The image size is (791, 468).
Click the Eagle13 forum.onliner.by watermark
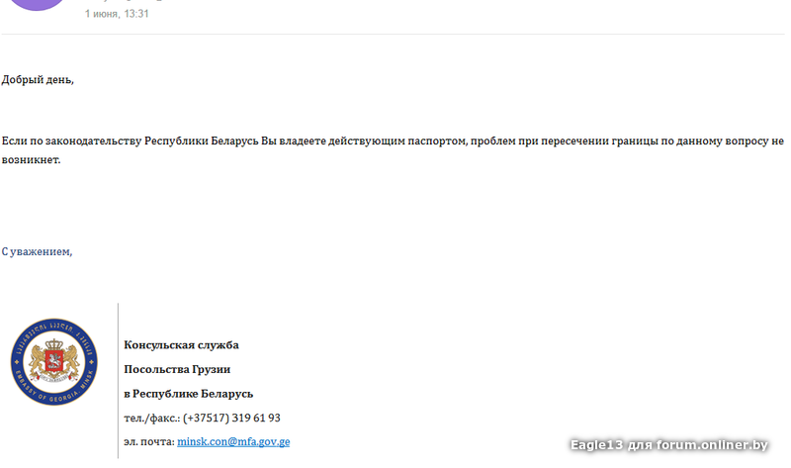[669, 445]
